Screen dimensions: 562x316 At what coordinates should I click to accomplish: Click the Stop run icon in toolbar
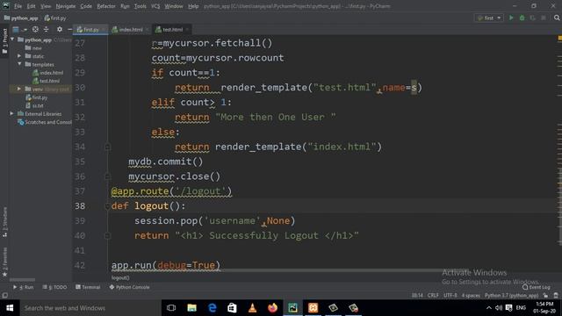544,18
